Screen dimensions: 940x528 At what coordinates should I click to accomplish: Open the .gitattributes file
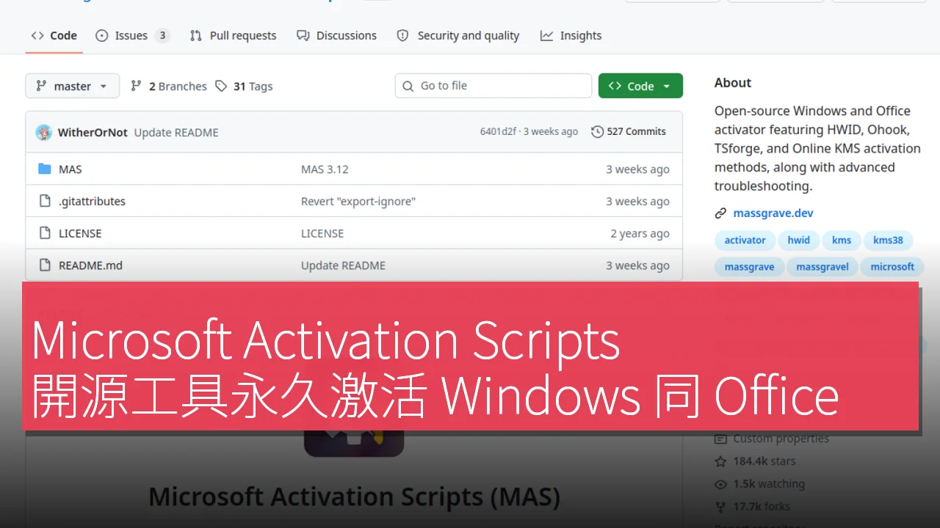tap(92, 201)
